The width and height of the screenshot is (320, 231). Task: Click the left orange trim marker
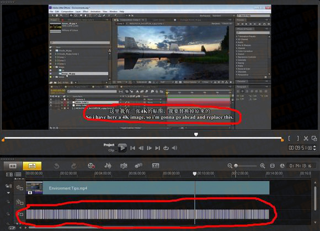(3, 140)
